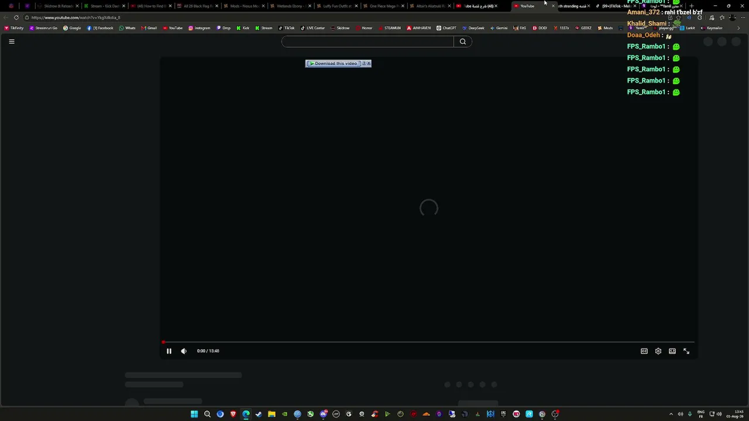The width and height of the screenshot is (749, 421).
Task: Show hidden system tray icons chevron
Action: point(671,414)
